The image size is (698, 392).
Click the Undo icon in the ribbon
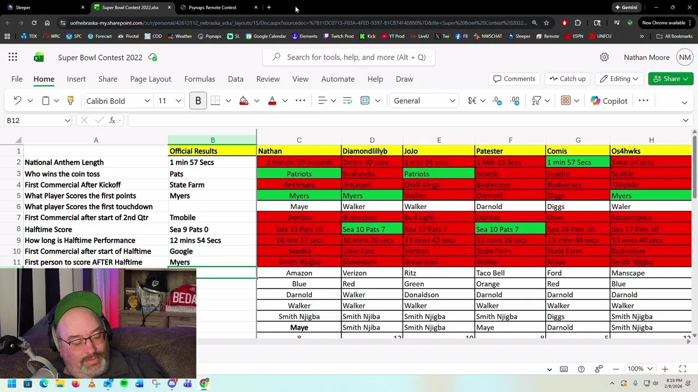pyautogui.click(x=17, y=101)
